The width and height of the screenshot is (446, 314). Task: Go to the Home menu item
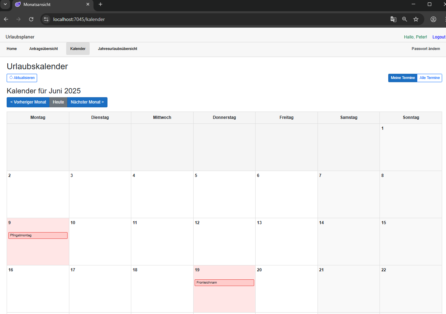point(12,49)
